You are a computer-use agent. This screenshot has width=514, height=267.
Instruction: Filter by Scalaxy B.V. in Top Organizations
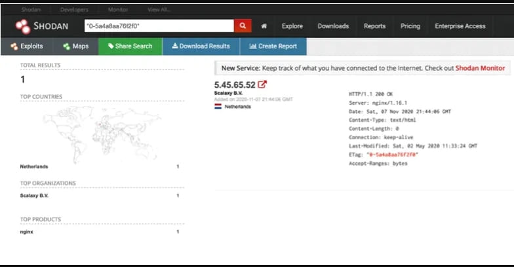pos(34,196)
